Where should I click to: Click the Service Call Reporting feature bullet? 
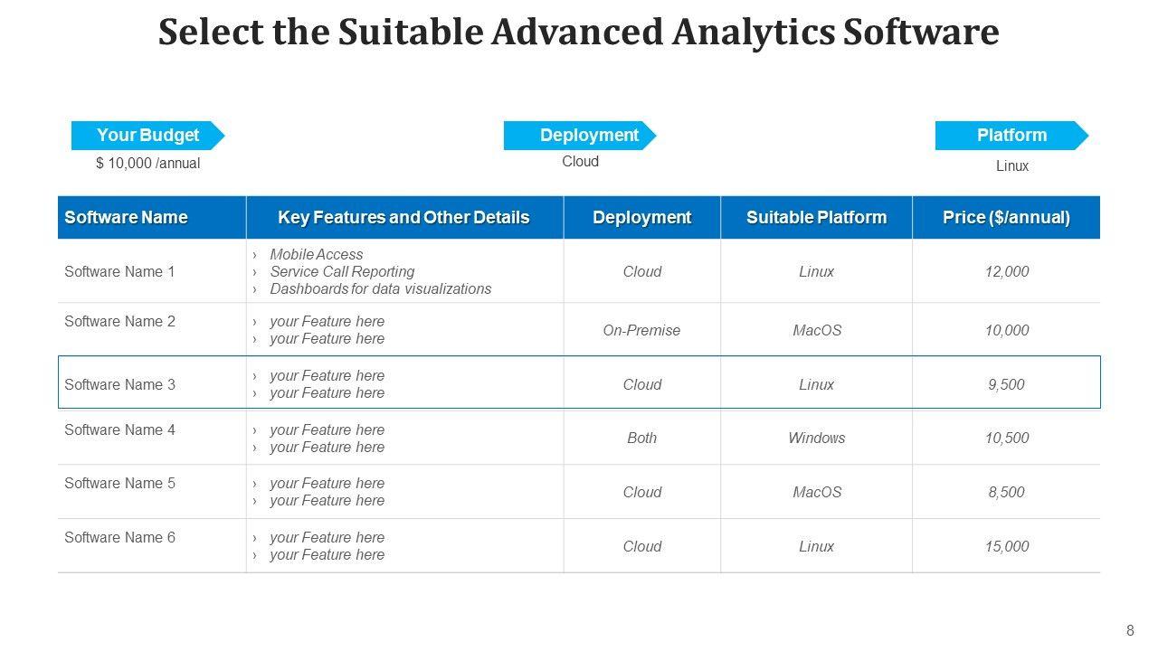342,271
